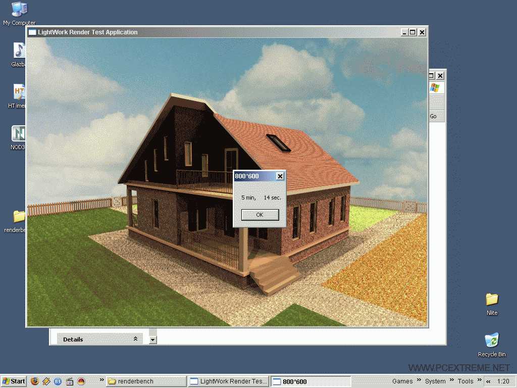This screenshot has width=517, height=388.
Task: Close the background renderbench window
Action: 440,76
